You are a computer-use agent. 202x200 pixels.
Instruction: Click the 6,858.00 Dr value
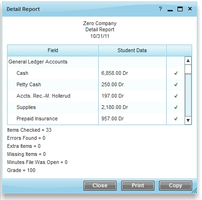115,73
